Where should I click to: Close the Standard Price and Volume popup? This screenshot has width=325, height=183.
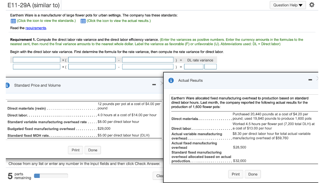(x=162, y=83)
